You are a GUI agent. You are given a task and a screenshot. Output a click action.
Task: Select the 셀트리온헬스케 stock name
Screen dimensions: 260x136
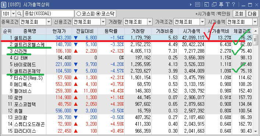(29, 44)
